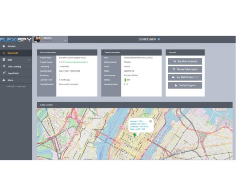The height and width of the screenshot is (177, 236).
Task: Click the shopping cart icon on Buy More Licenses
Action: 174,62
